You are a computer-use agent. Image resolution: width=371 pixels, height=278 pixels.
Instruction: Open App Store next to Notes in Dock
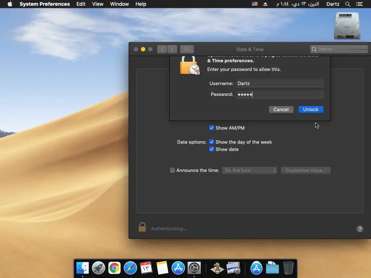click(x=178, y=268)
